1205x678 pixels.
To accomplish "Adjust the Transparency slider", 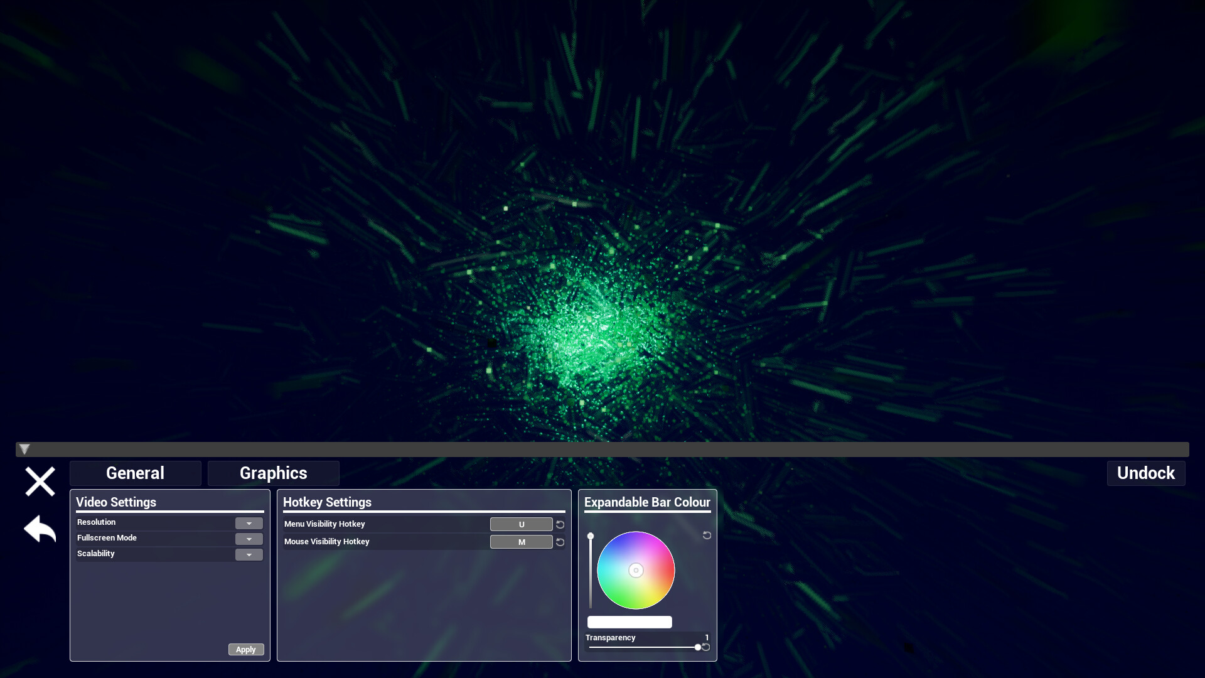I will [x=699, y=647].
